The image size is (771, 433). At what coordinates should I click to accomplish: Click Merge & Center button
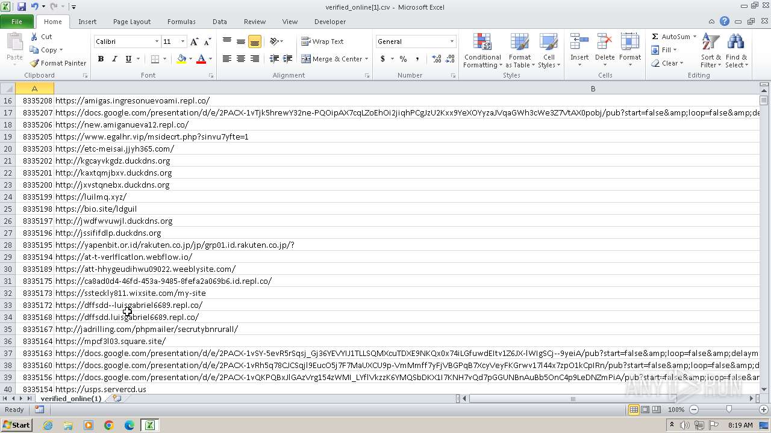coord(332,59)
